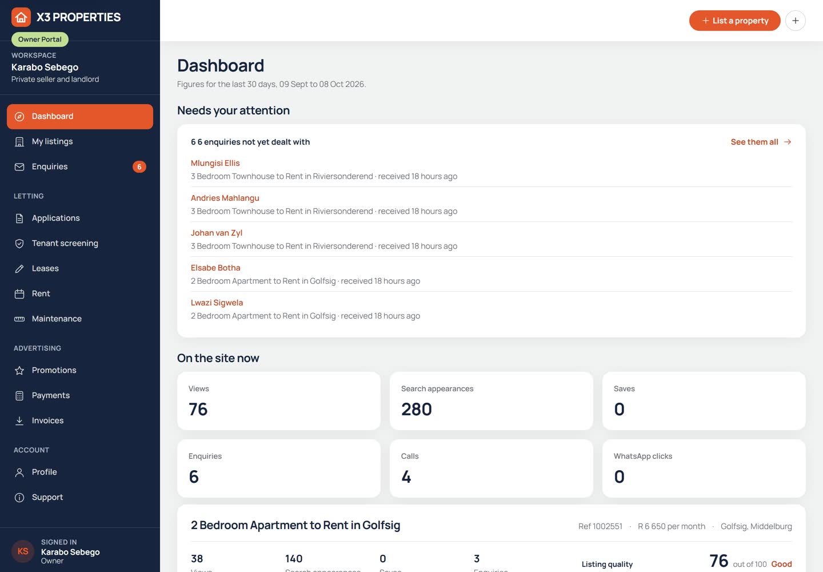Navigate to Tenant screening
This screenshot has height=572, width=823.
click(x=80, y=244)
